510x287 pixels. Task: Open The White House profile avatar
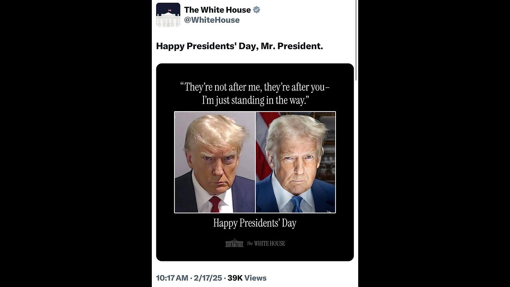click(168, 15)
